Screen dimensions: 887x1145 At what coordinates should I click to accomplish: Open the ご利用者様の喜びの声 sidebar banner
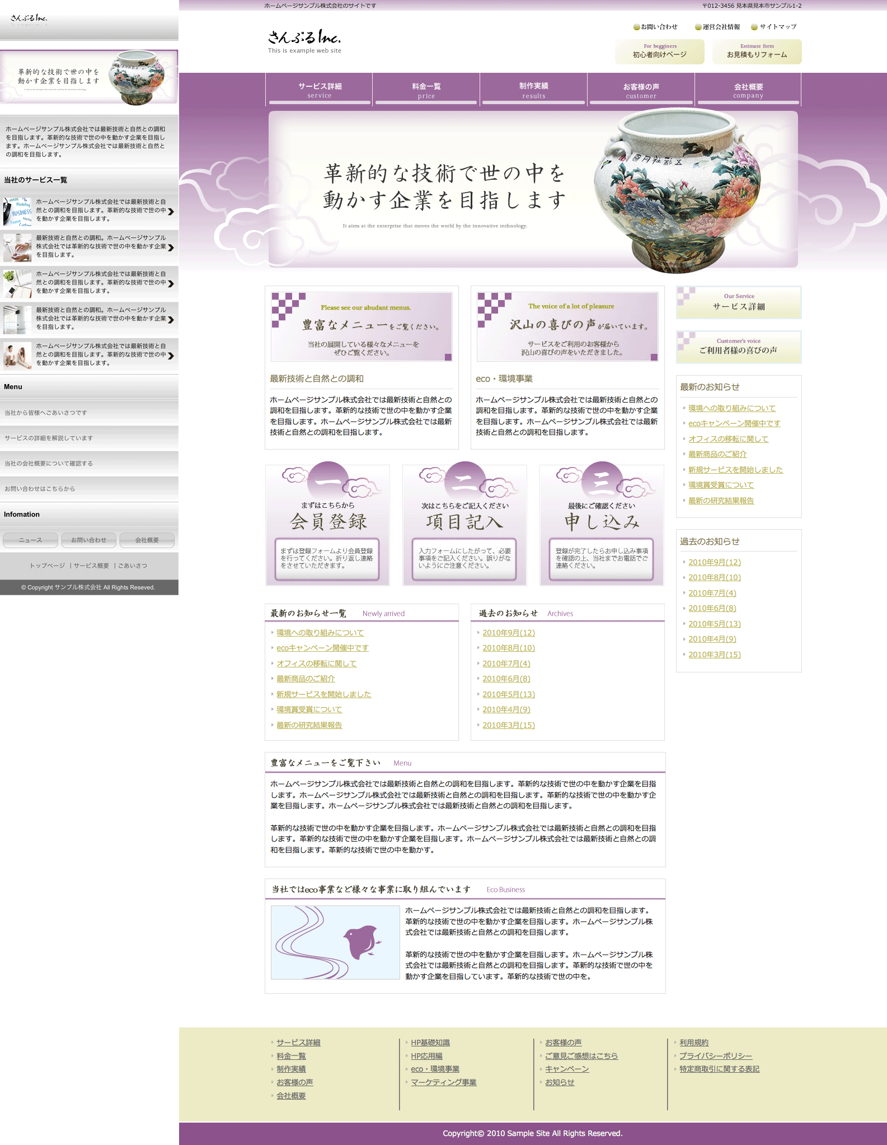(x=738, y=347)
